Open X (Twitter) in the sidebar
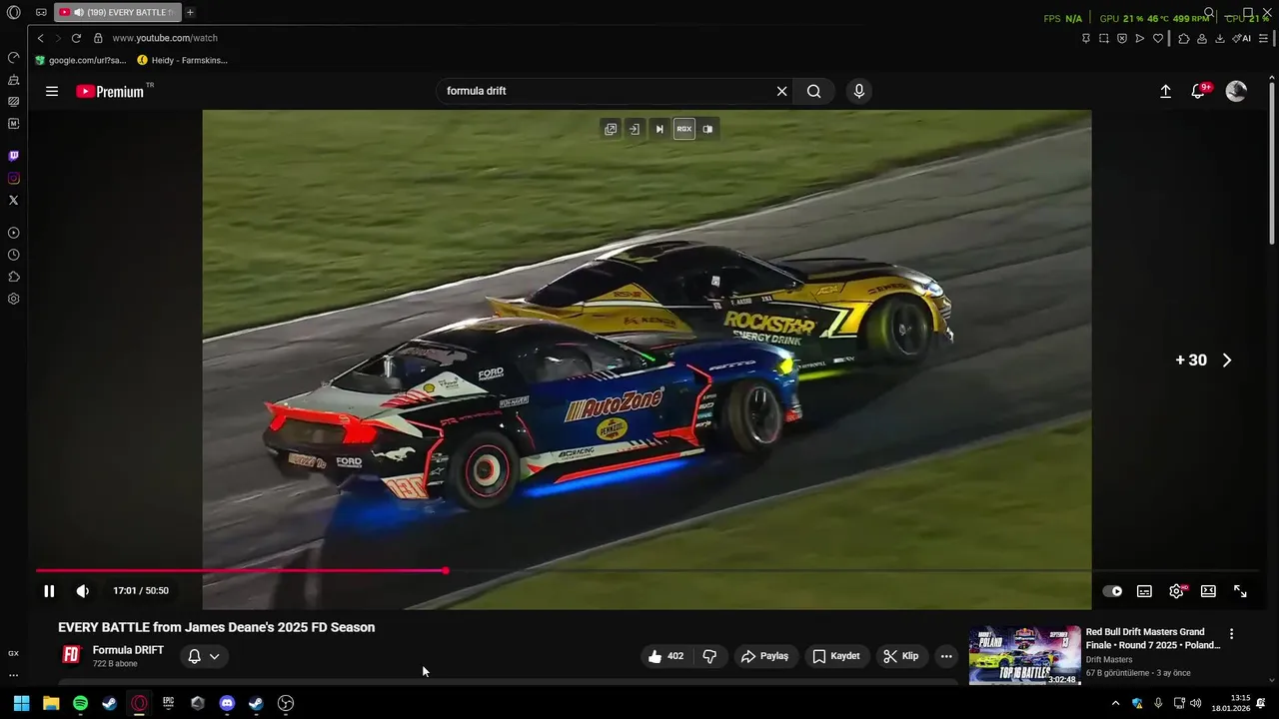 (13, 200)
